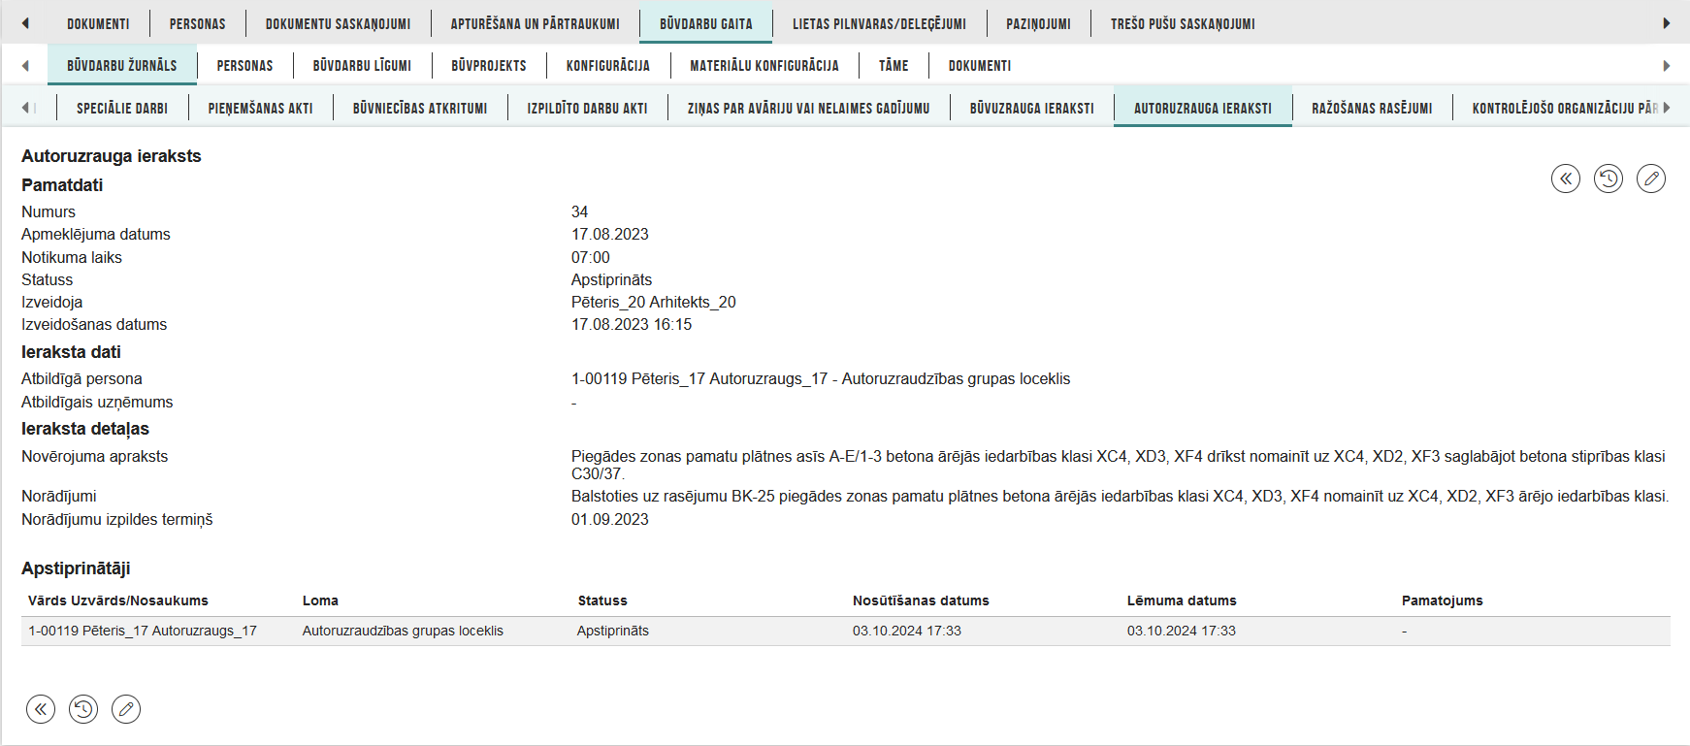
Task: Click event time value 07:00
Action: click(591, 257)
